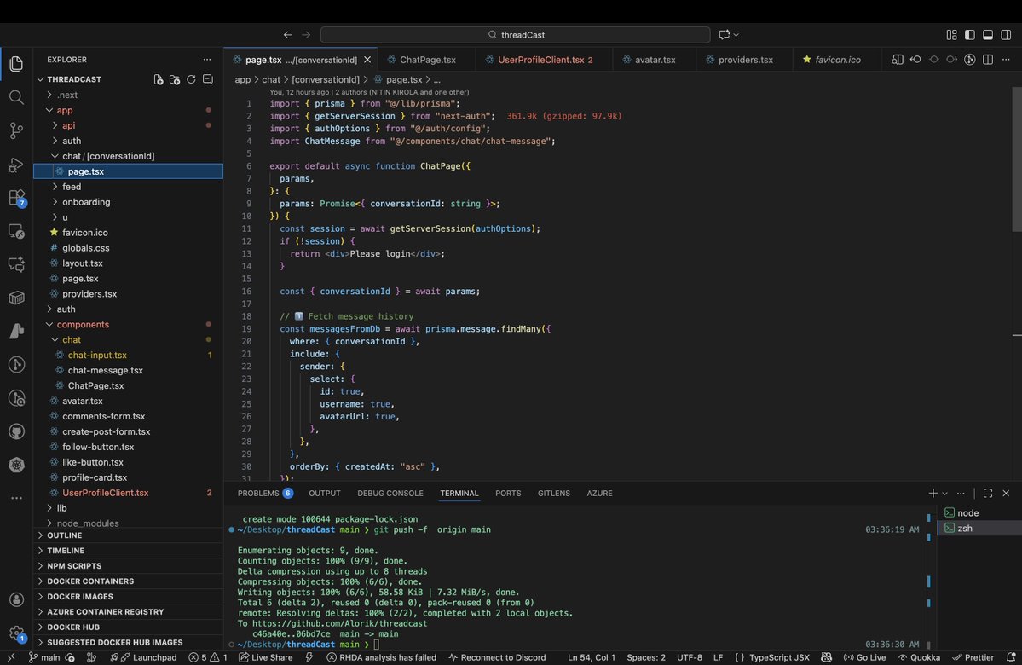Open Run and Debug view
Viewport: 1022px width, 665px height.
click(16, 165)
